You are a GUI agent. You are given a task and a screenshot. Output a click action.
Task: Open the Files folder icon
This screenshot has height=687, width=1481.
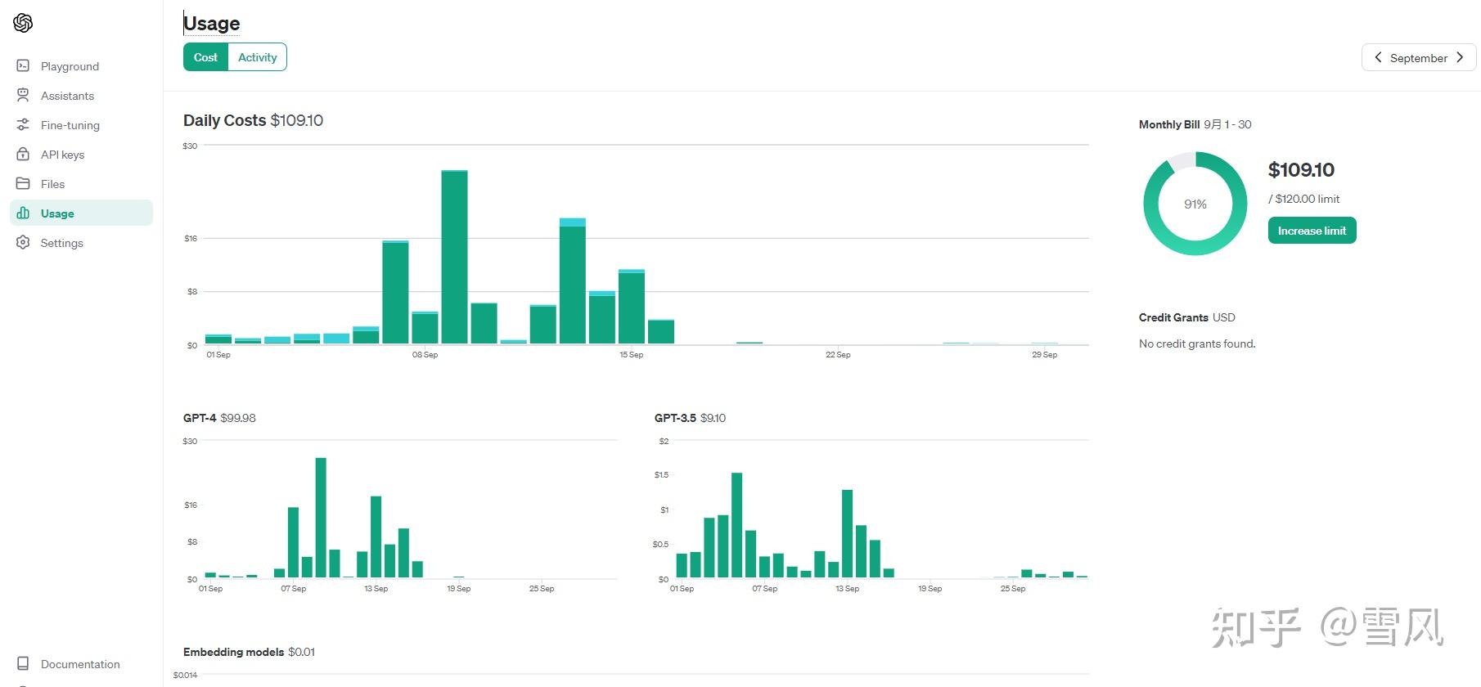coord(23,183)
